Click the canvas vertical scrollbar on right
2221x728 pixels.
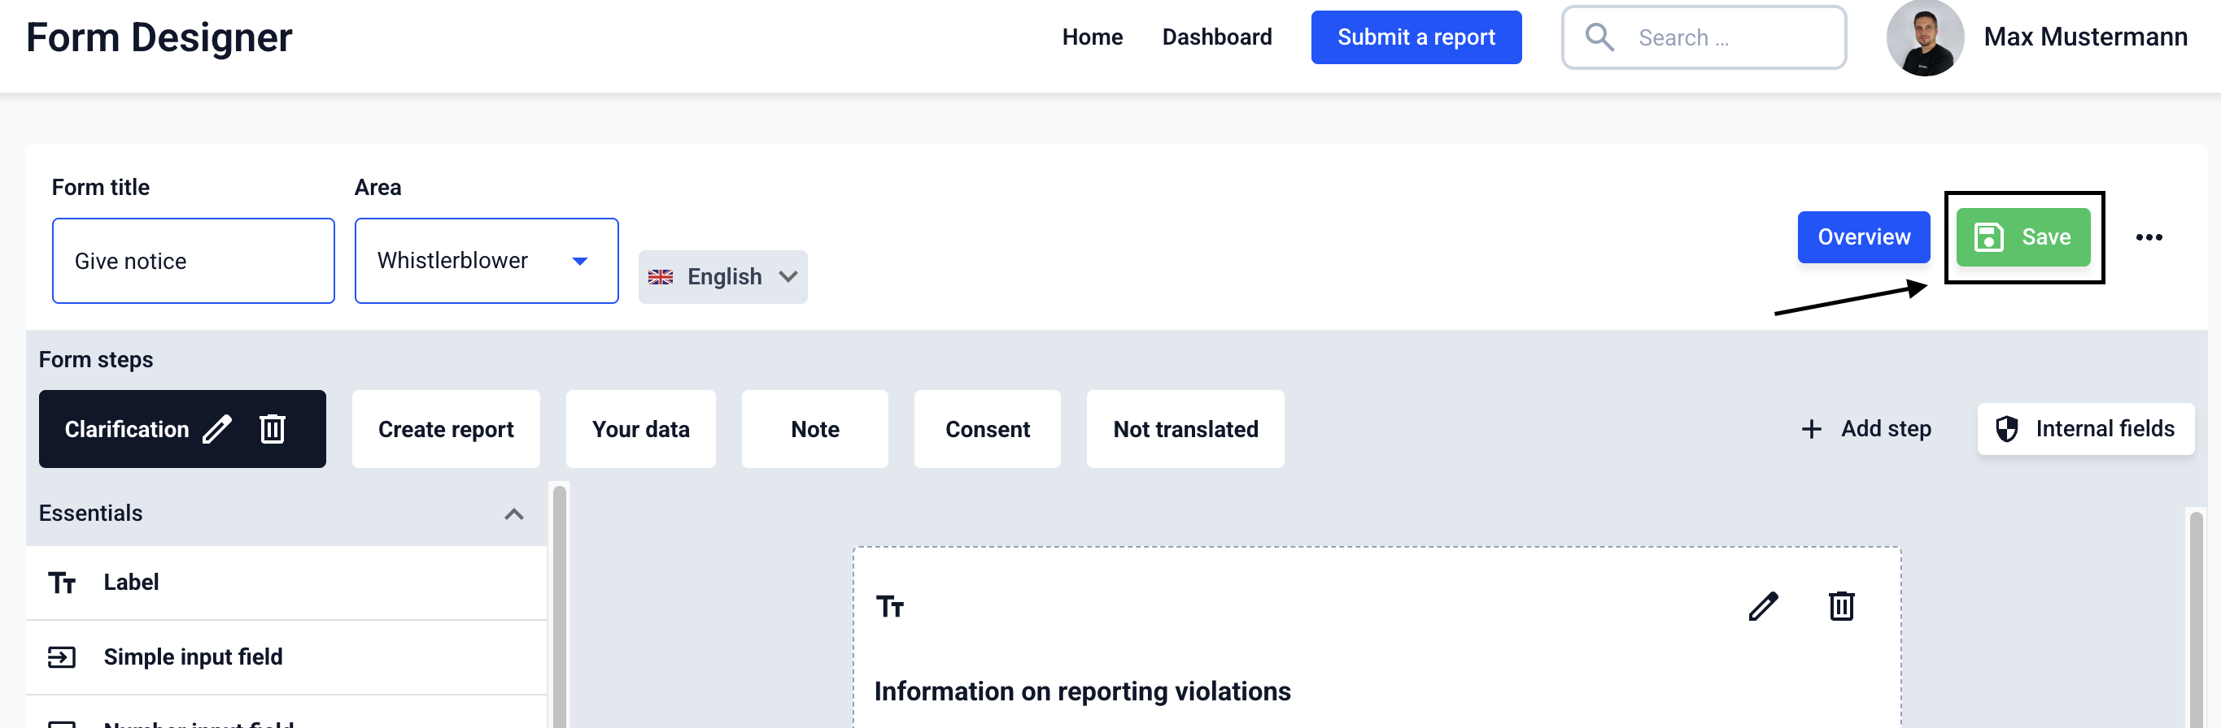point(2196,620)
